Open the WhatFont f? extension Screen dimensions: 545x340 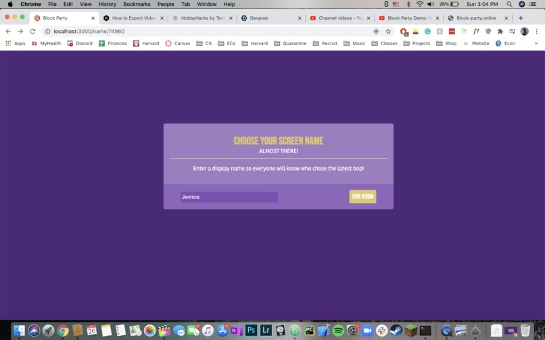click(x=476, y=31)
